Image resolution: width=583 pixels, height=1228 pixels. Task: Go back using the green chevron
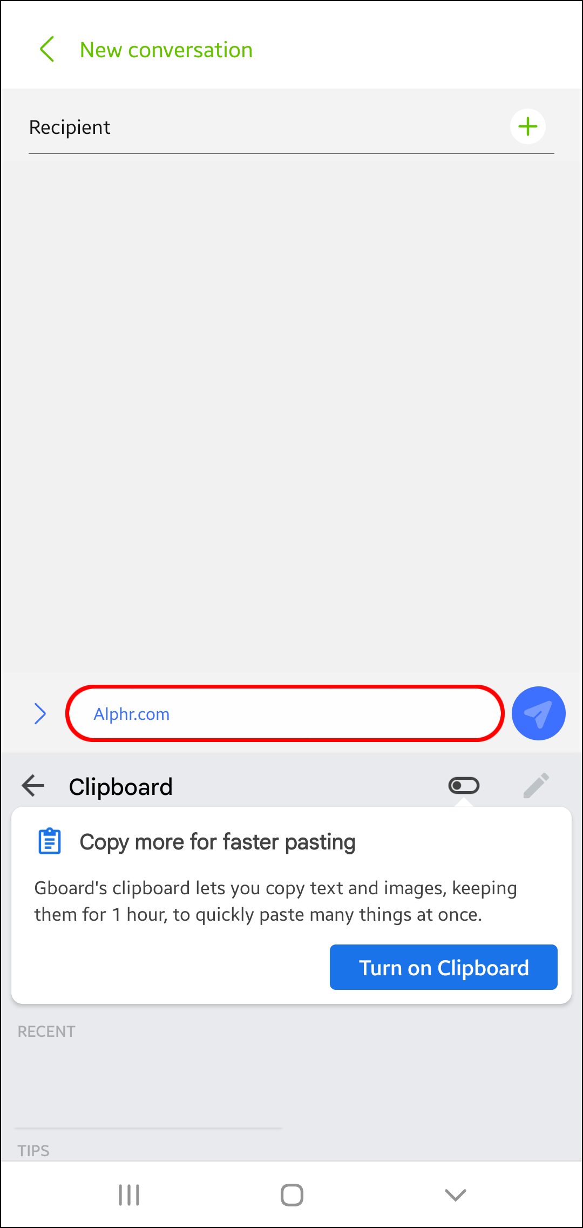[x=47, y=49]
